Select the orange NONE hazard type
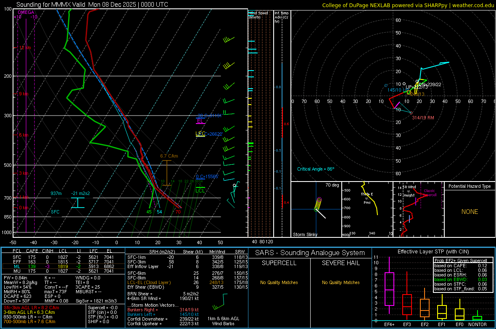 (x=470, y=212)
